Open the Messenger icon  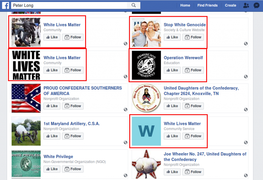pos(257,5)
